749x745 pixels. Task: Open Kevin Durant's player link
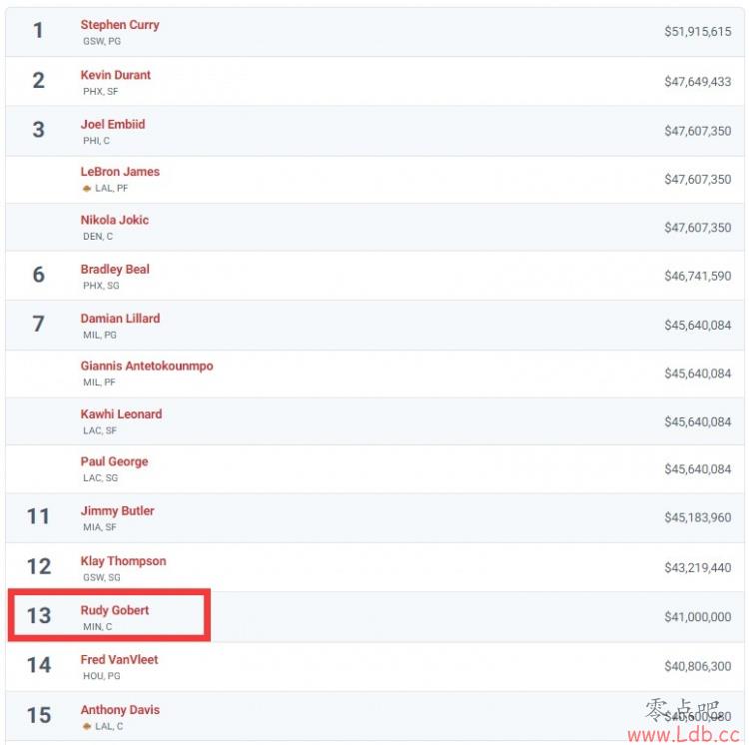pyautogui.click(x=116, y=75)
